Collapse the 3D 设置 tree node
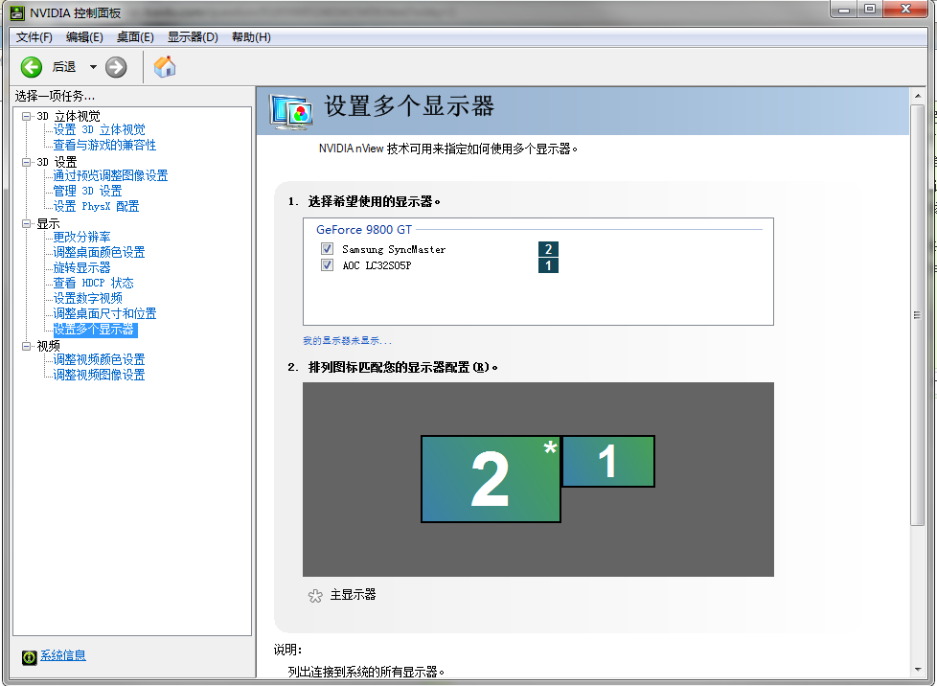The height and width of the screenshot is (686, 937). 26,162
